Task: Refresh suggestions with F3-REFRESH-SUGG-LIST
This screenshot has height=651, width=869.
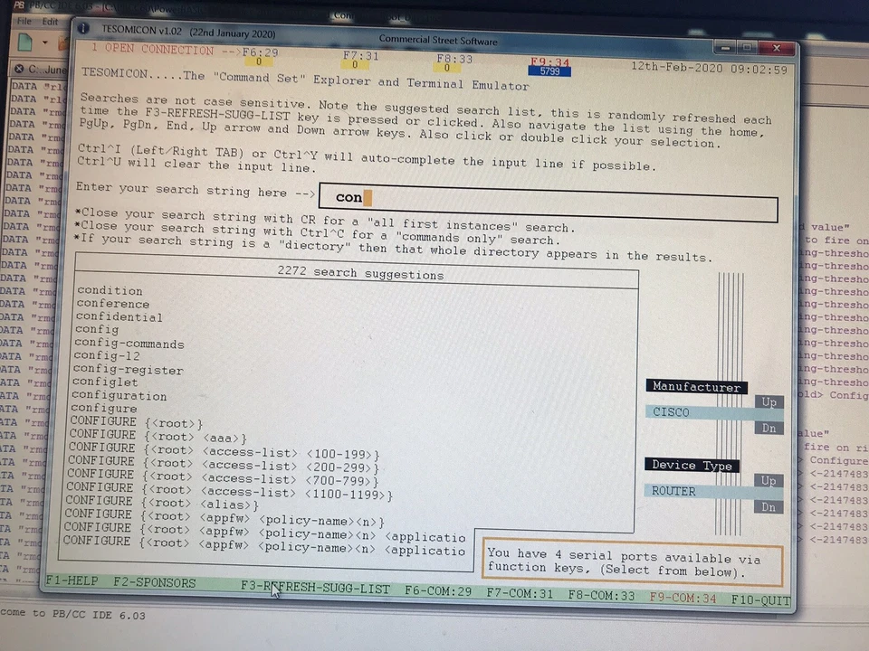Action: pos(315,587)
